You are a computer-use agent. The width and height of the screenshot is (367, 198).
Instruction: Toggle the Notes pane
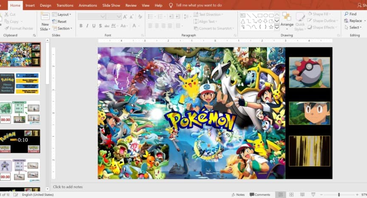coord(238,195)
